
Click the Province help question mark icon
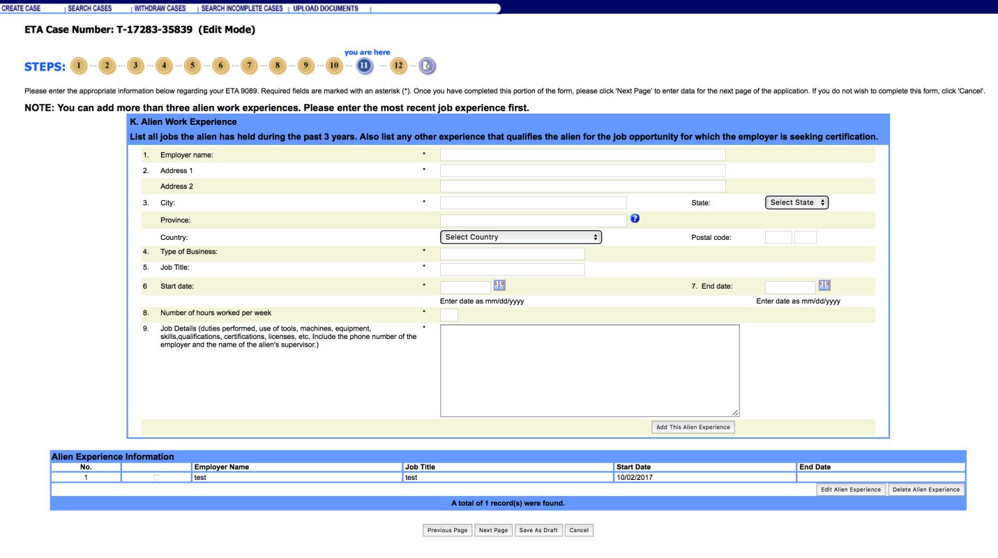[x=635, y=219]
